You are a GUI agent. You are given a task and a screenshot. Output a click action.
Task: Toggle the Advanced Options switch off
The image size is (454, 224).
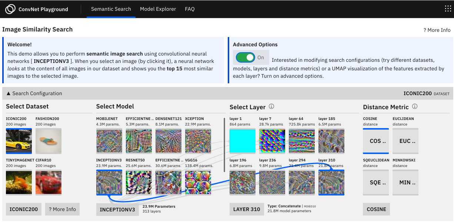(246, 57)
